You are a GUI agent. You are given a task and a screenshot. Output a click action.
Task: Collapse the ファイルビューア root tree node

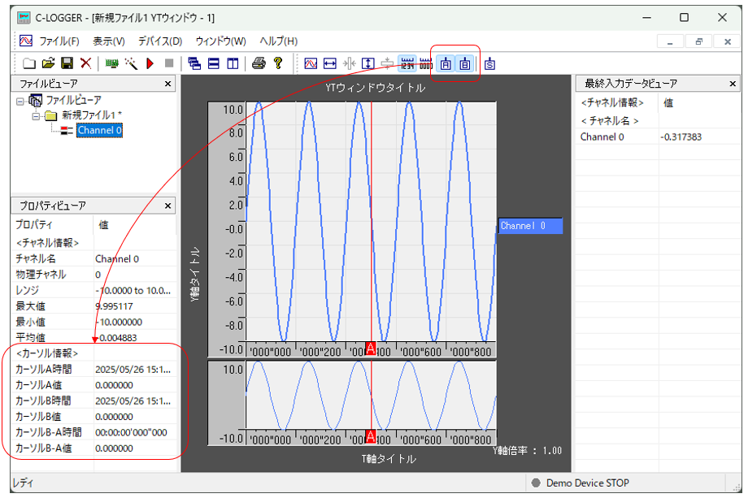[20, 100]
